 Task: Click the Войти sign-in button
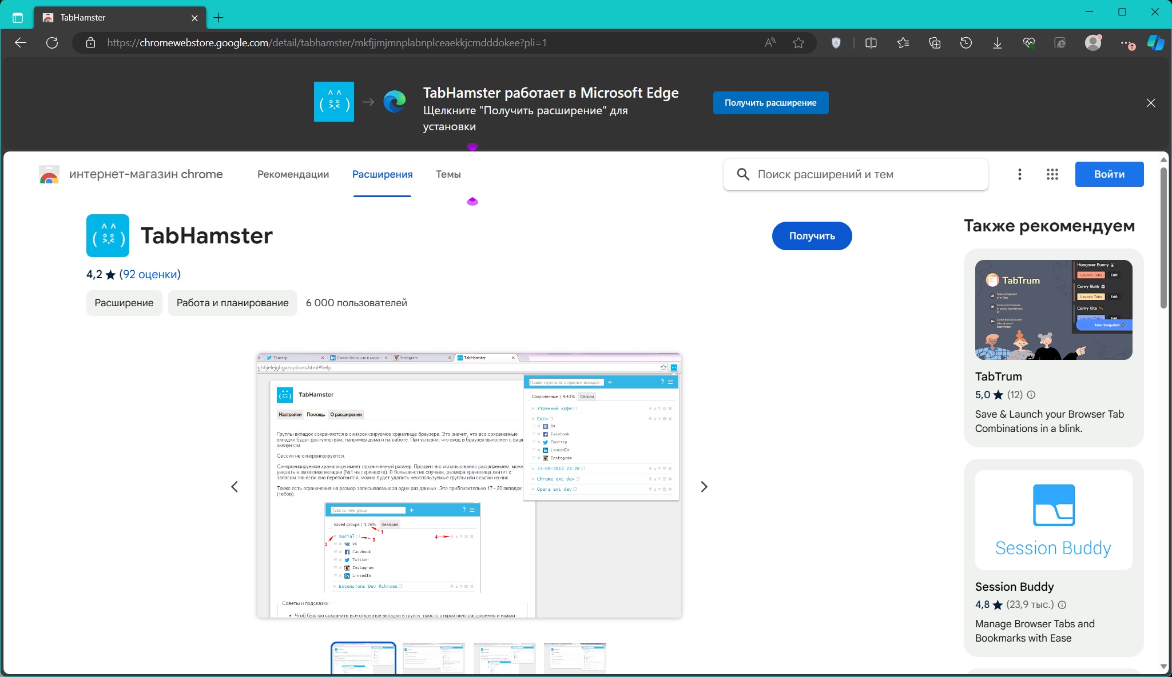coord(1109,174)
